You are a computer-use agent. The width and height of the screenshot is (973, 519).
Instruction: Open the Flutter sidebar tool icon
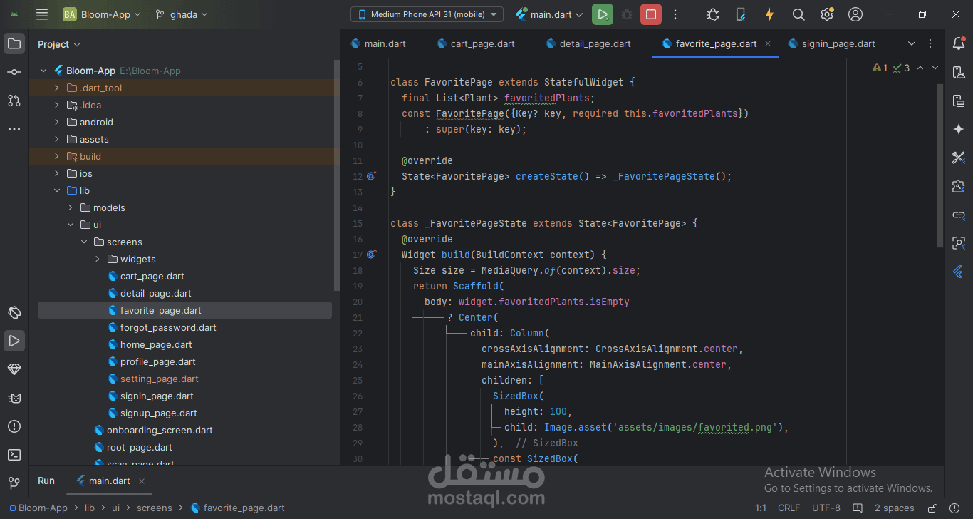pyautogui.click(x=959, y=272)
